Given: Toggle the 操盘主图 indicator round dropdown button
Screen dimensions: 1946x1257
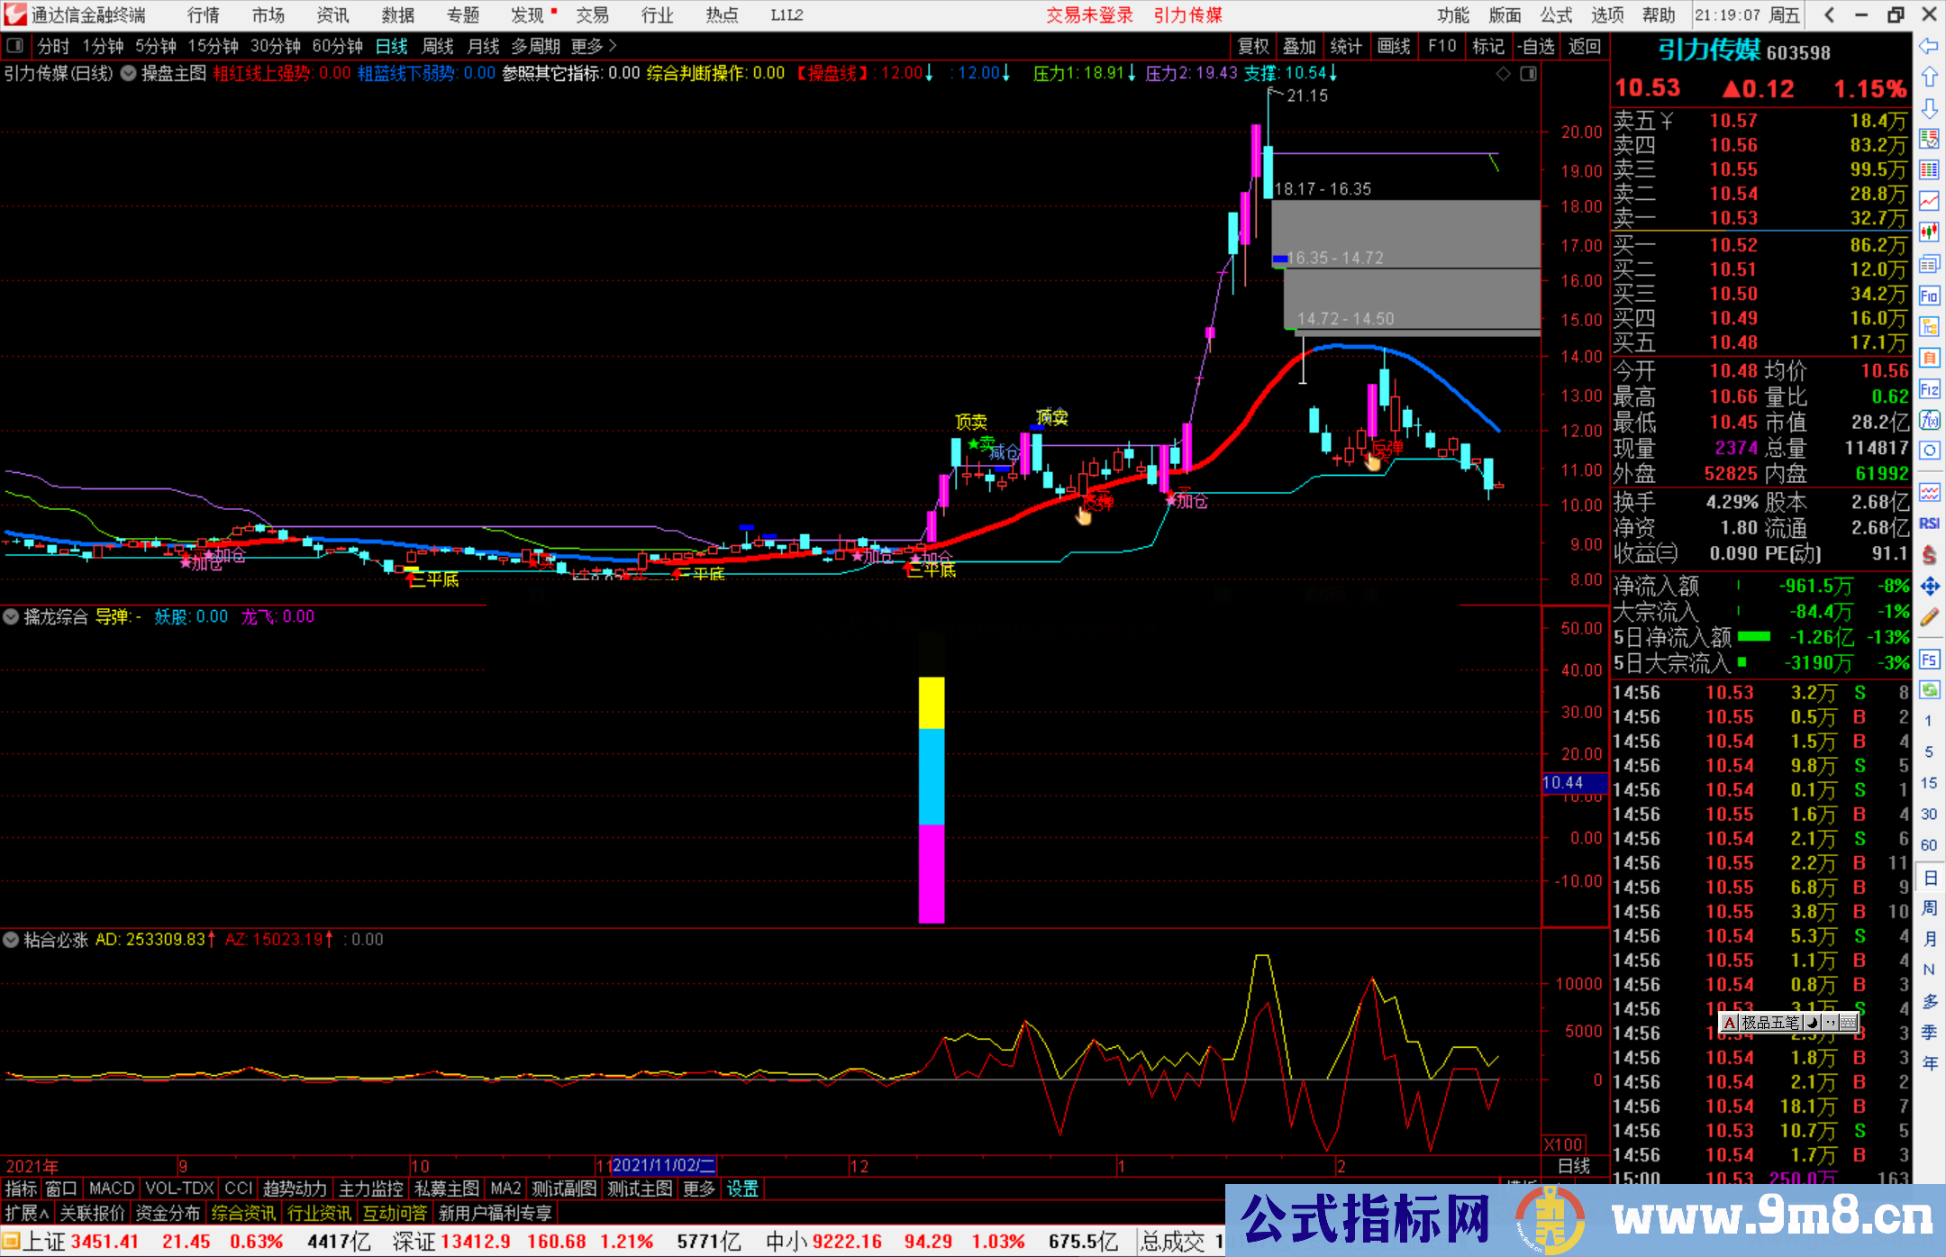Looking at the screenshot, I should (x=129, y=74).
